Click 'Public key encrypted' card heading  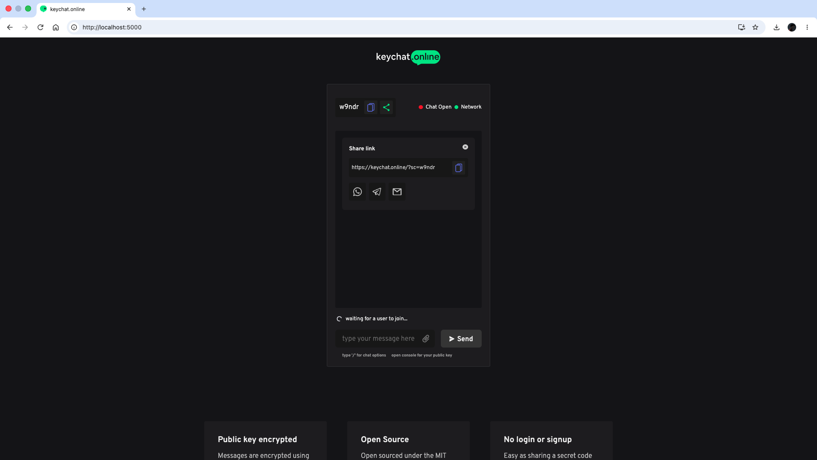(257, 439)
